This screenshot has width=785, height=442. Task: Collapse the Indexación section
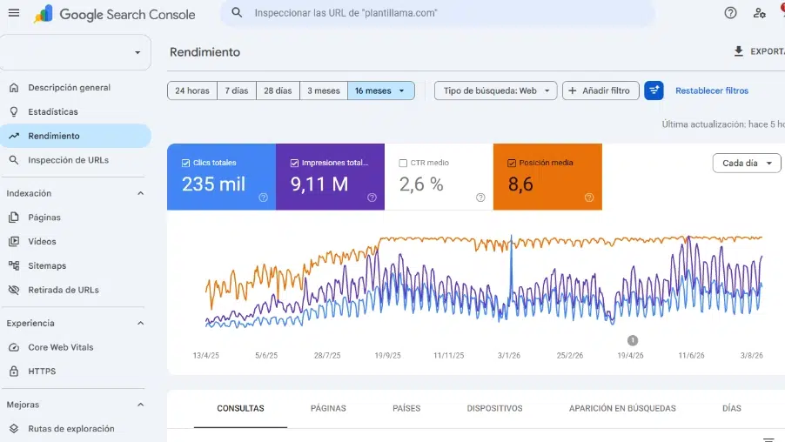click(141, 193)
